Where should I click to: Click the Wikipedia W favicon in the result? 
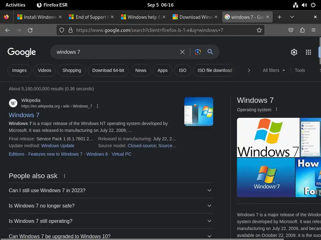click(x=13, y=103)
